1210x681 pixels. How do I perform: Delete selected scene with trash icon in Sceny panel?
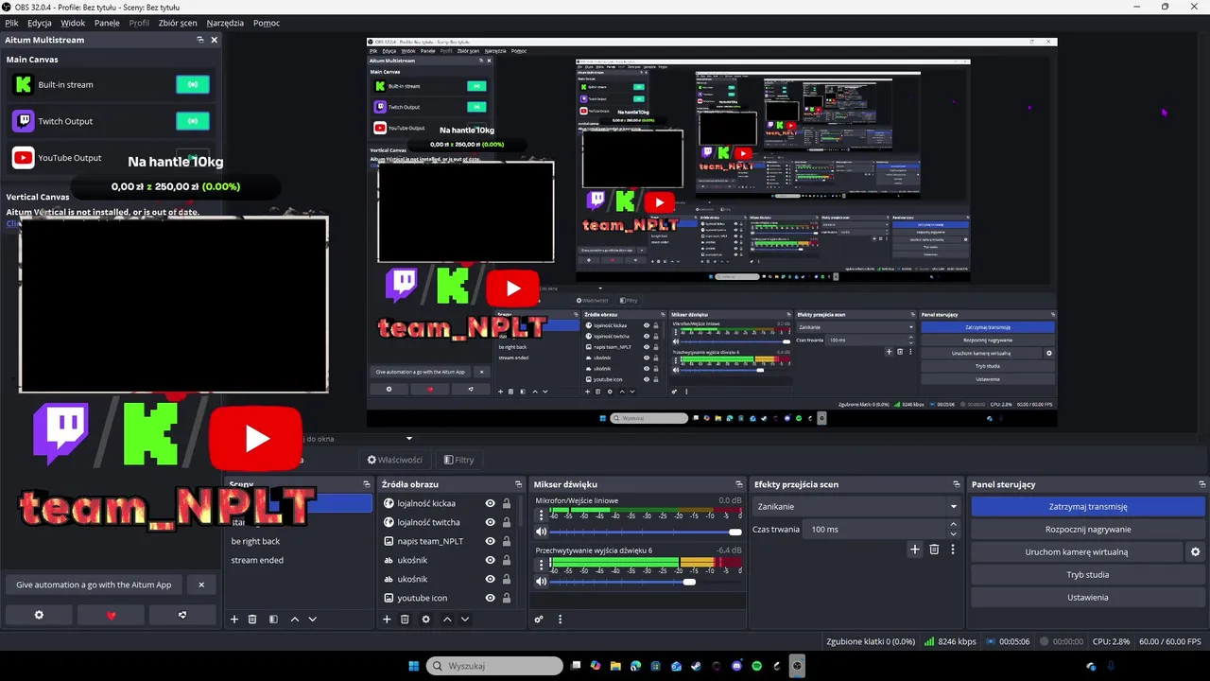252,620
